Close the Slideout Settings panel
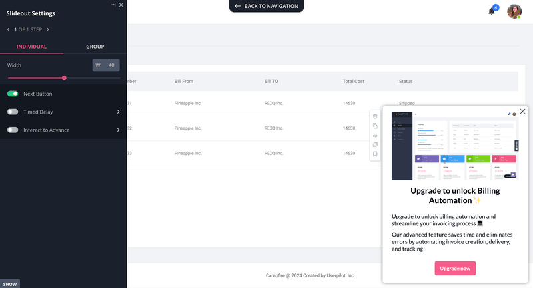The width and height of the screenshot is (533, 288). [x=121, y=5]
